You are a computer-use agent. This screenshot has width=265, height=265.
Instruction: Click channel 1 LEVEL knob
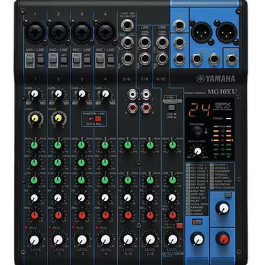pos(34,240)
